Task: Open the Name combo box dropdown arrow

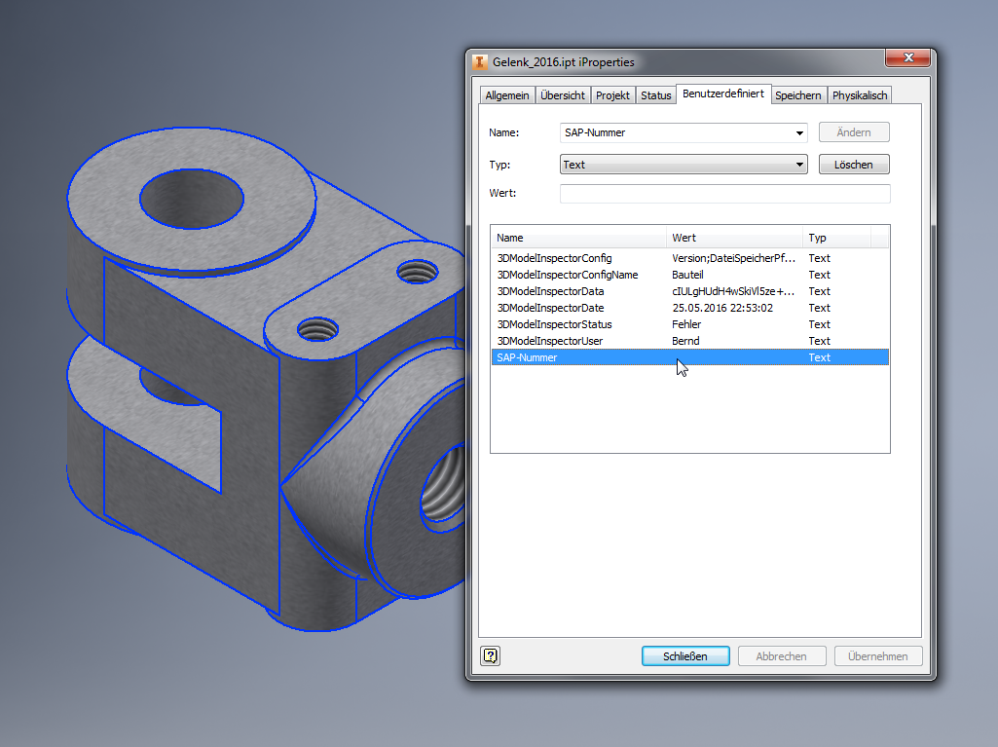Action: [x=799, y=132]
